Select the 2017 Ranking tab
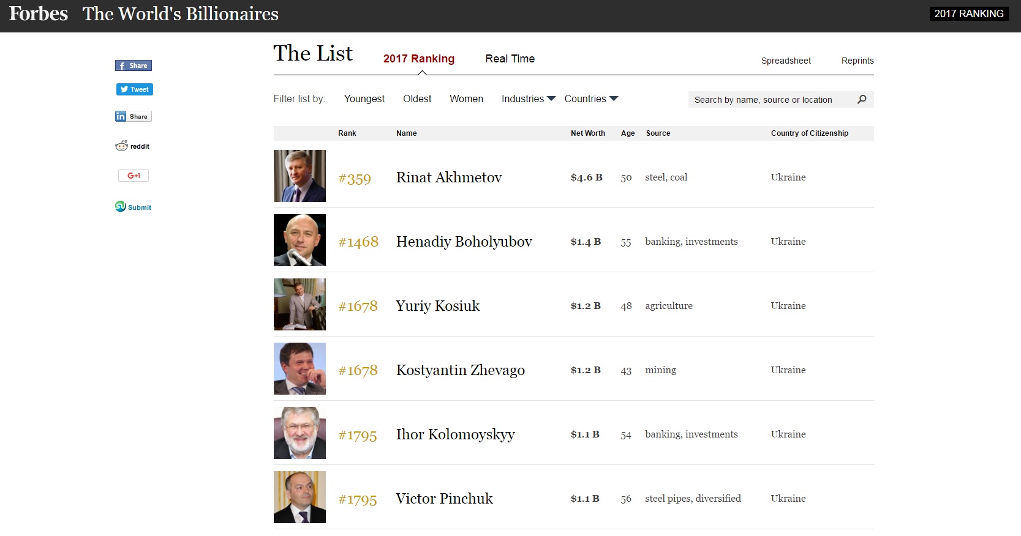The image size is (1021, 536). [x=419, y=59]
